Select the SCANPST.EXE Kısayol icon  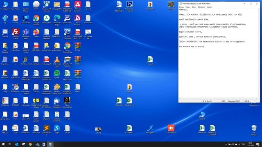tap(36, 102)
